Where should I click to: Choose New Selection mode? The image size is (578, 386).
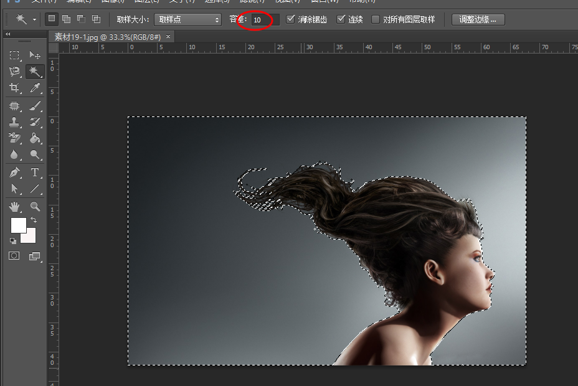(52, 19)
